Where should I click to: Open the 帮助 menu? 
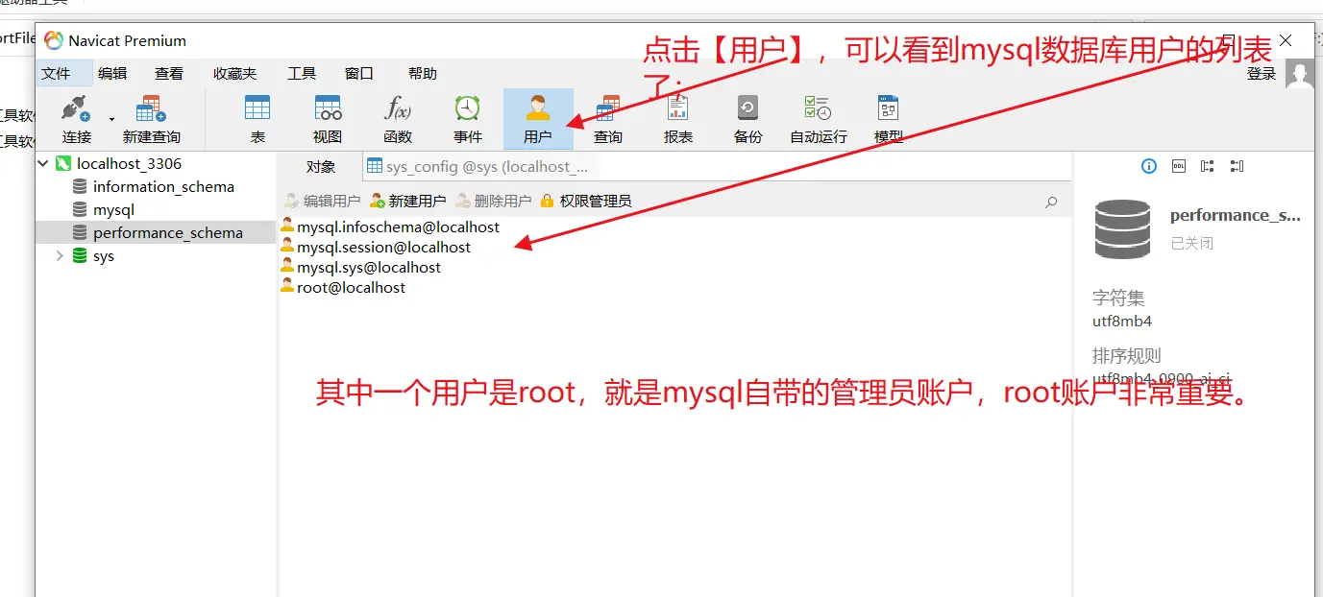click(423, 73)
